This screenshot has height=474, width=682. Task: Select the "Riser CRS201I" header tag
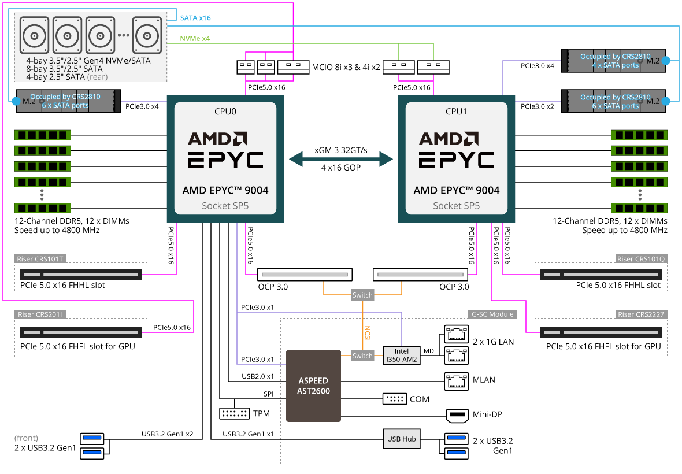click(40, 314)
